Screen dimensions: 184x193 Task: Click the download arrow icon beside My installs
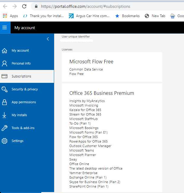tap(4, 115)
